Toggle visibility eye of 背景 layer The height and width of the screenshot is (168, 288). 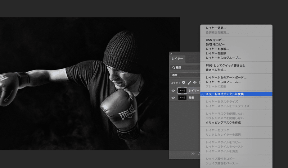(x=173, y=98)
